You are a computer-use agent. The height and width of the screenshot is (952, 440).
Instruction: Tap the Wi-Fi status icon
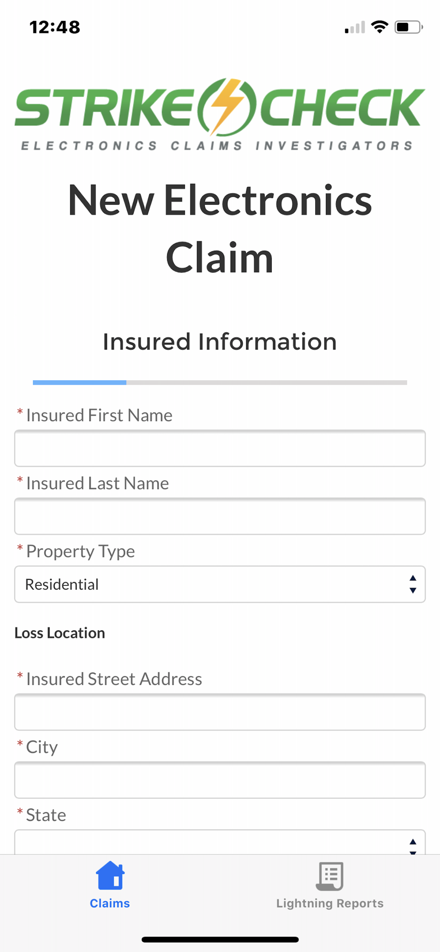pos(380,27)
